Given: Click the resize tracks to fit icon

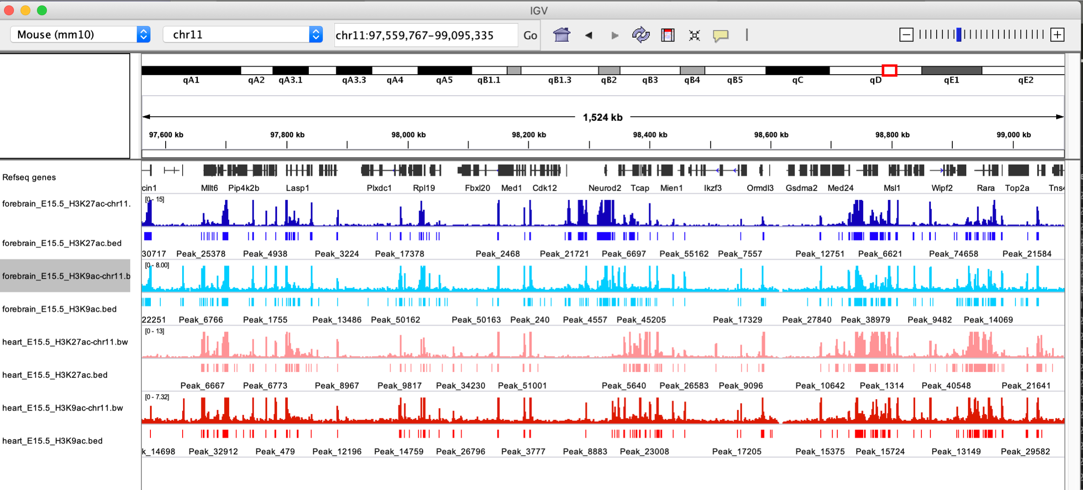Looking at the screenshot, I should click(694, 35).
